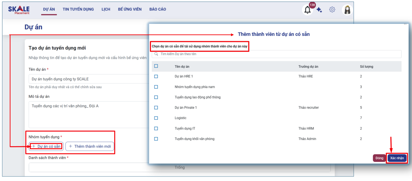
Task: Click the Thêm thành viên mới button
Action: 90,146
